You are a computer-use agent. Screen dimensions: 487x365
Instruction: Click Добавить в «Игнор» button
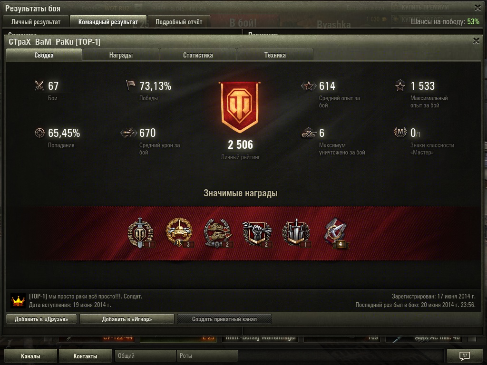point(127,319)
